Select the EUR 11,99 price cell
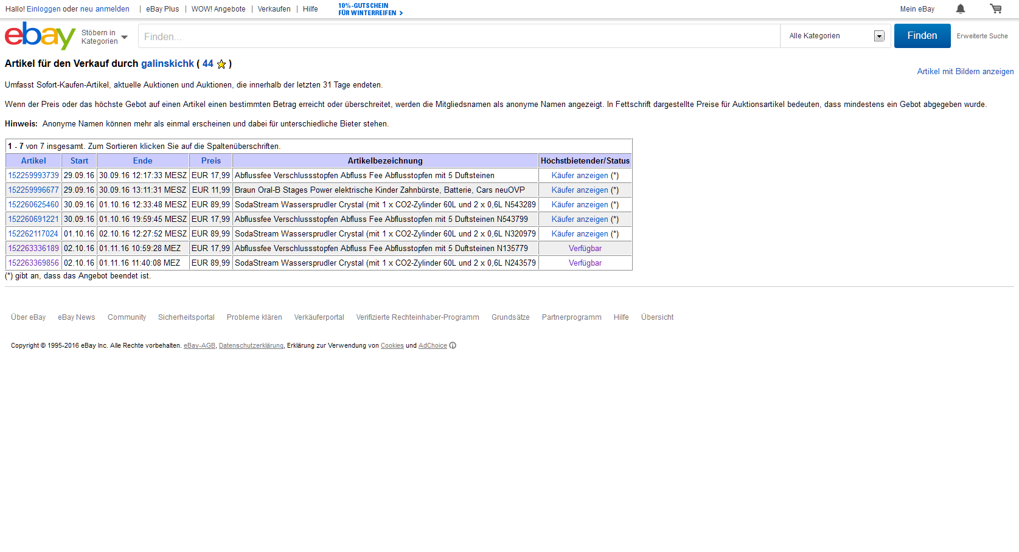Image resolution: width=1019 pixels, height=552 pixels. pyautogui.click(x=211, y=190)
